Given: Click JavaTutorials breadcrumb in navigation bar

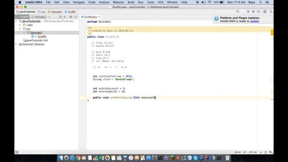Looking at the screenshot, I should (26, 12).
